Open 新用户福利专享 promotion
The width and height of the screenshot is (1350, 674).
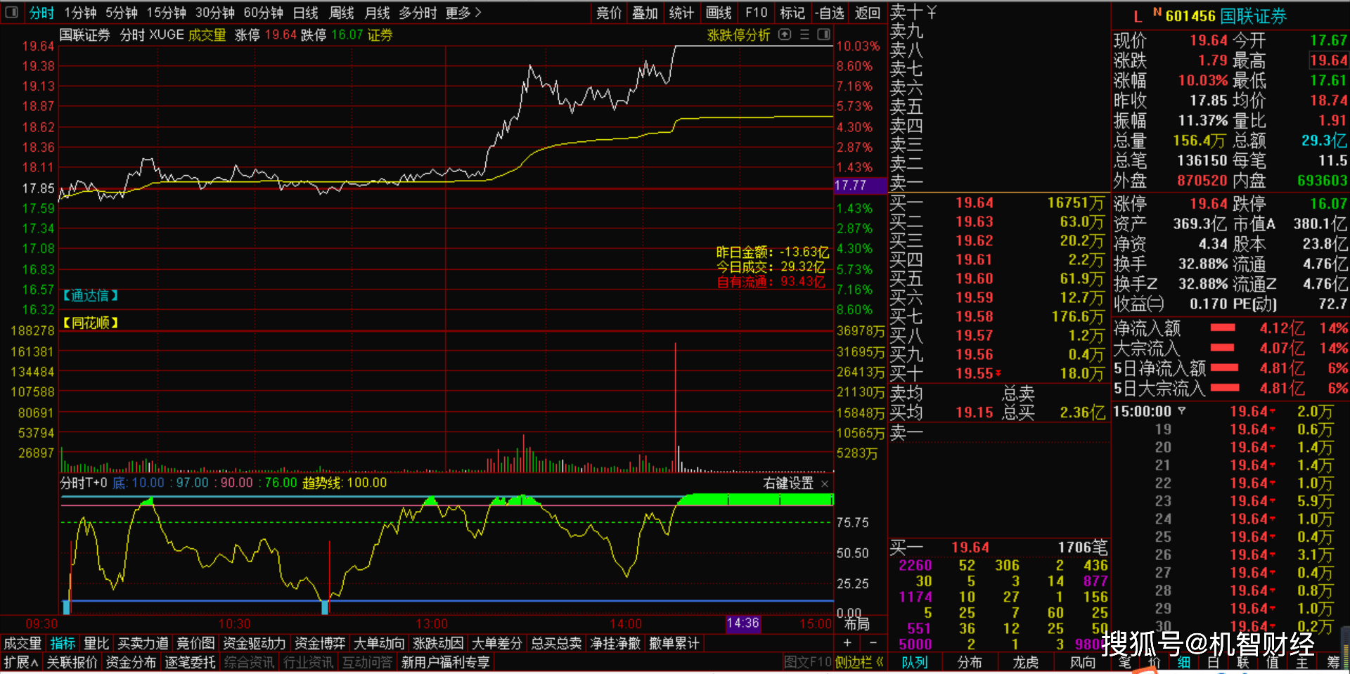pos(446,662)
